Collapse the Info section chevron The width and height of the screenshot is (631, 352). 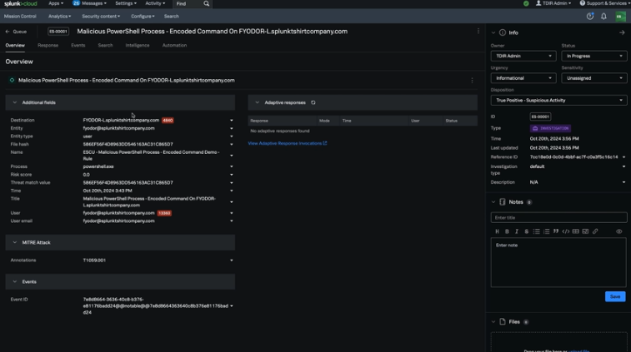click(x=493, y=32)
